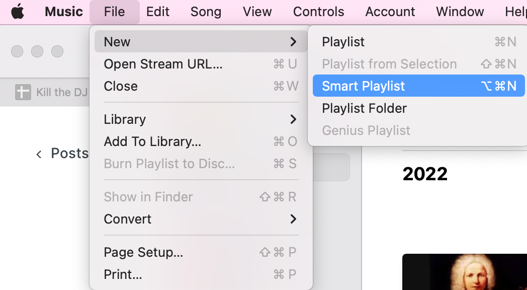Select Print… in the File menu
This screenshot has height=290, width=527.
point(201,274)
